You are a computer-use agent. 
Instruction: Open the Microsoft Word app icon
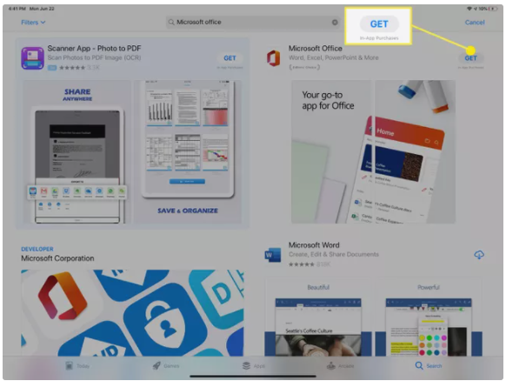tap(273, 255)
